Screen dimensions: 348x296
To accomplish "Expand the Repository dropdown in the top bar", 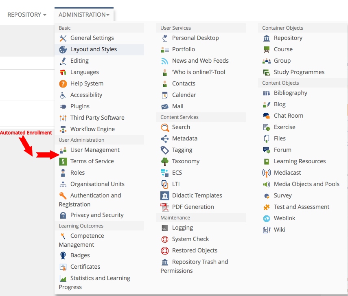I will pos(26,15).
